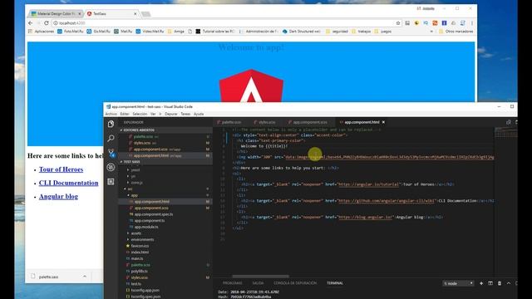Switch to the PROBLEMAS panel tab
The height and width of the screenshot is (299, 532).
(233, 283)
